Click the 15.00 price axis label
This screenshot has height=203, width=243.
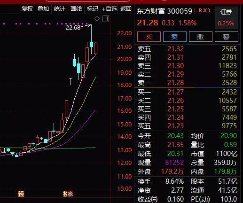coord(125,125)
